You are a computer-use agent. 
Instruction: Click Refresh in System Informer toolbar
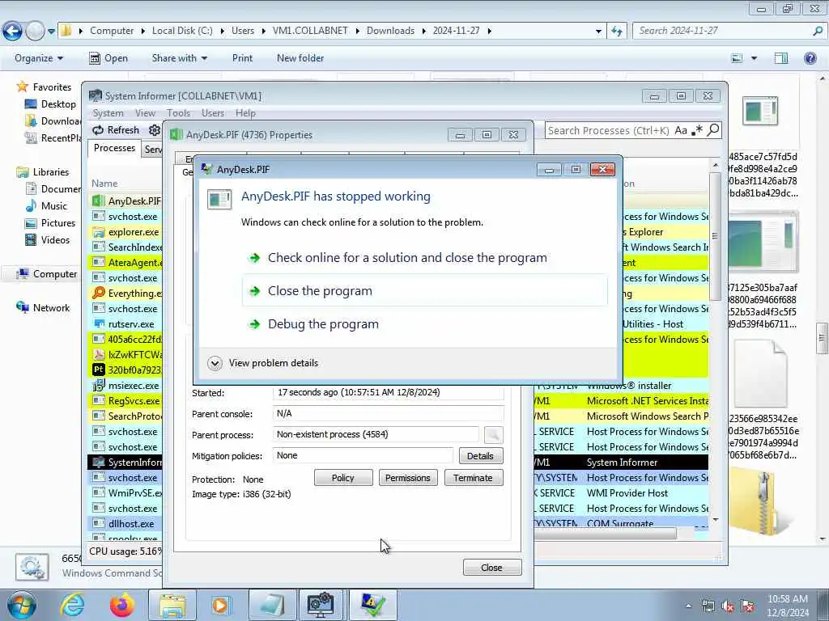tap(116, 130)
